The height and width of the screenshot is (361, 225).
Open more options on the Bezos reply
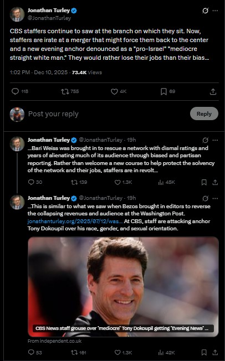tap(215, 198)
